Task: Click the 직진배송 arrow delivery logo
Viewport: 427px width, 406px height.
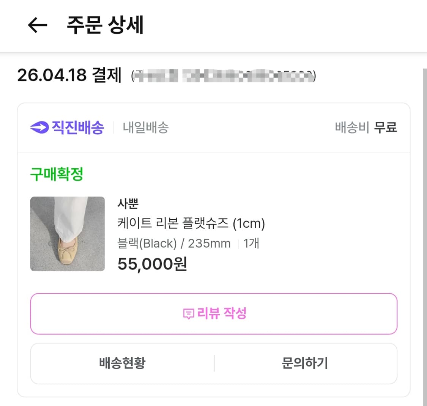Action: pyautogui.click(x=66, y=127)
